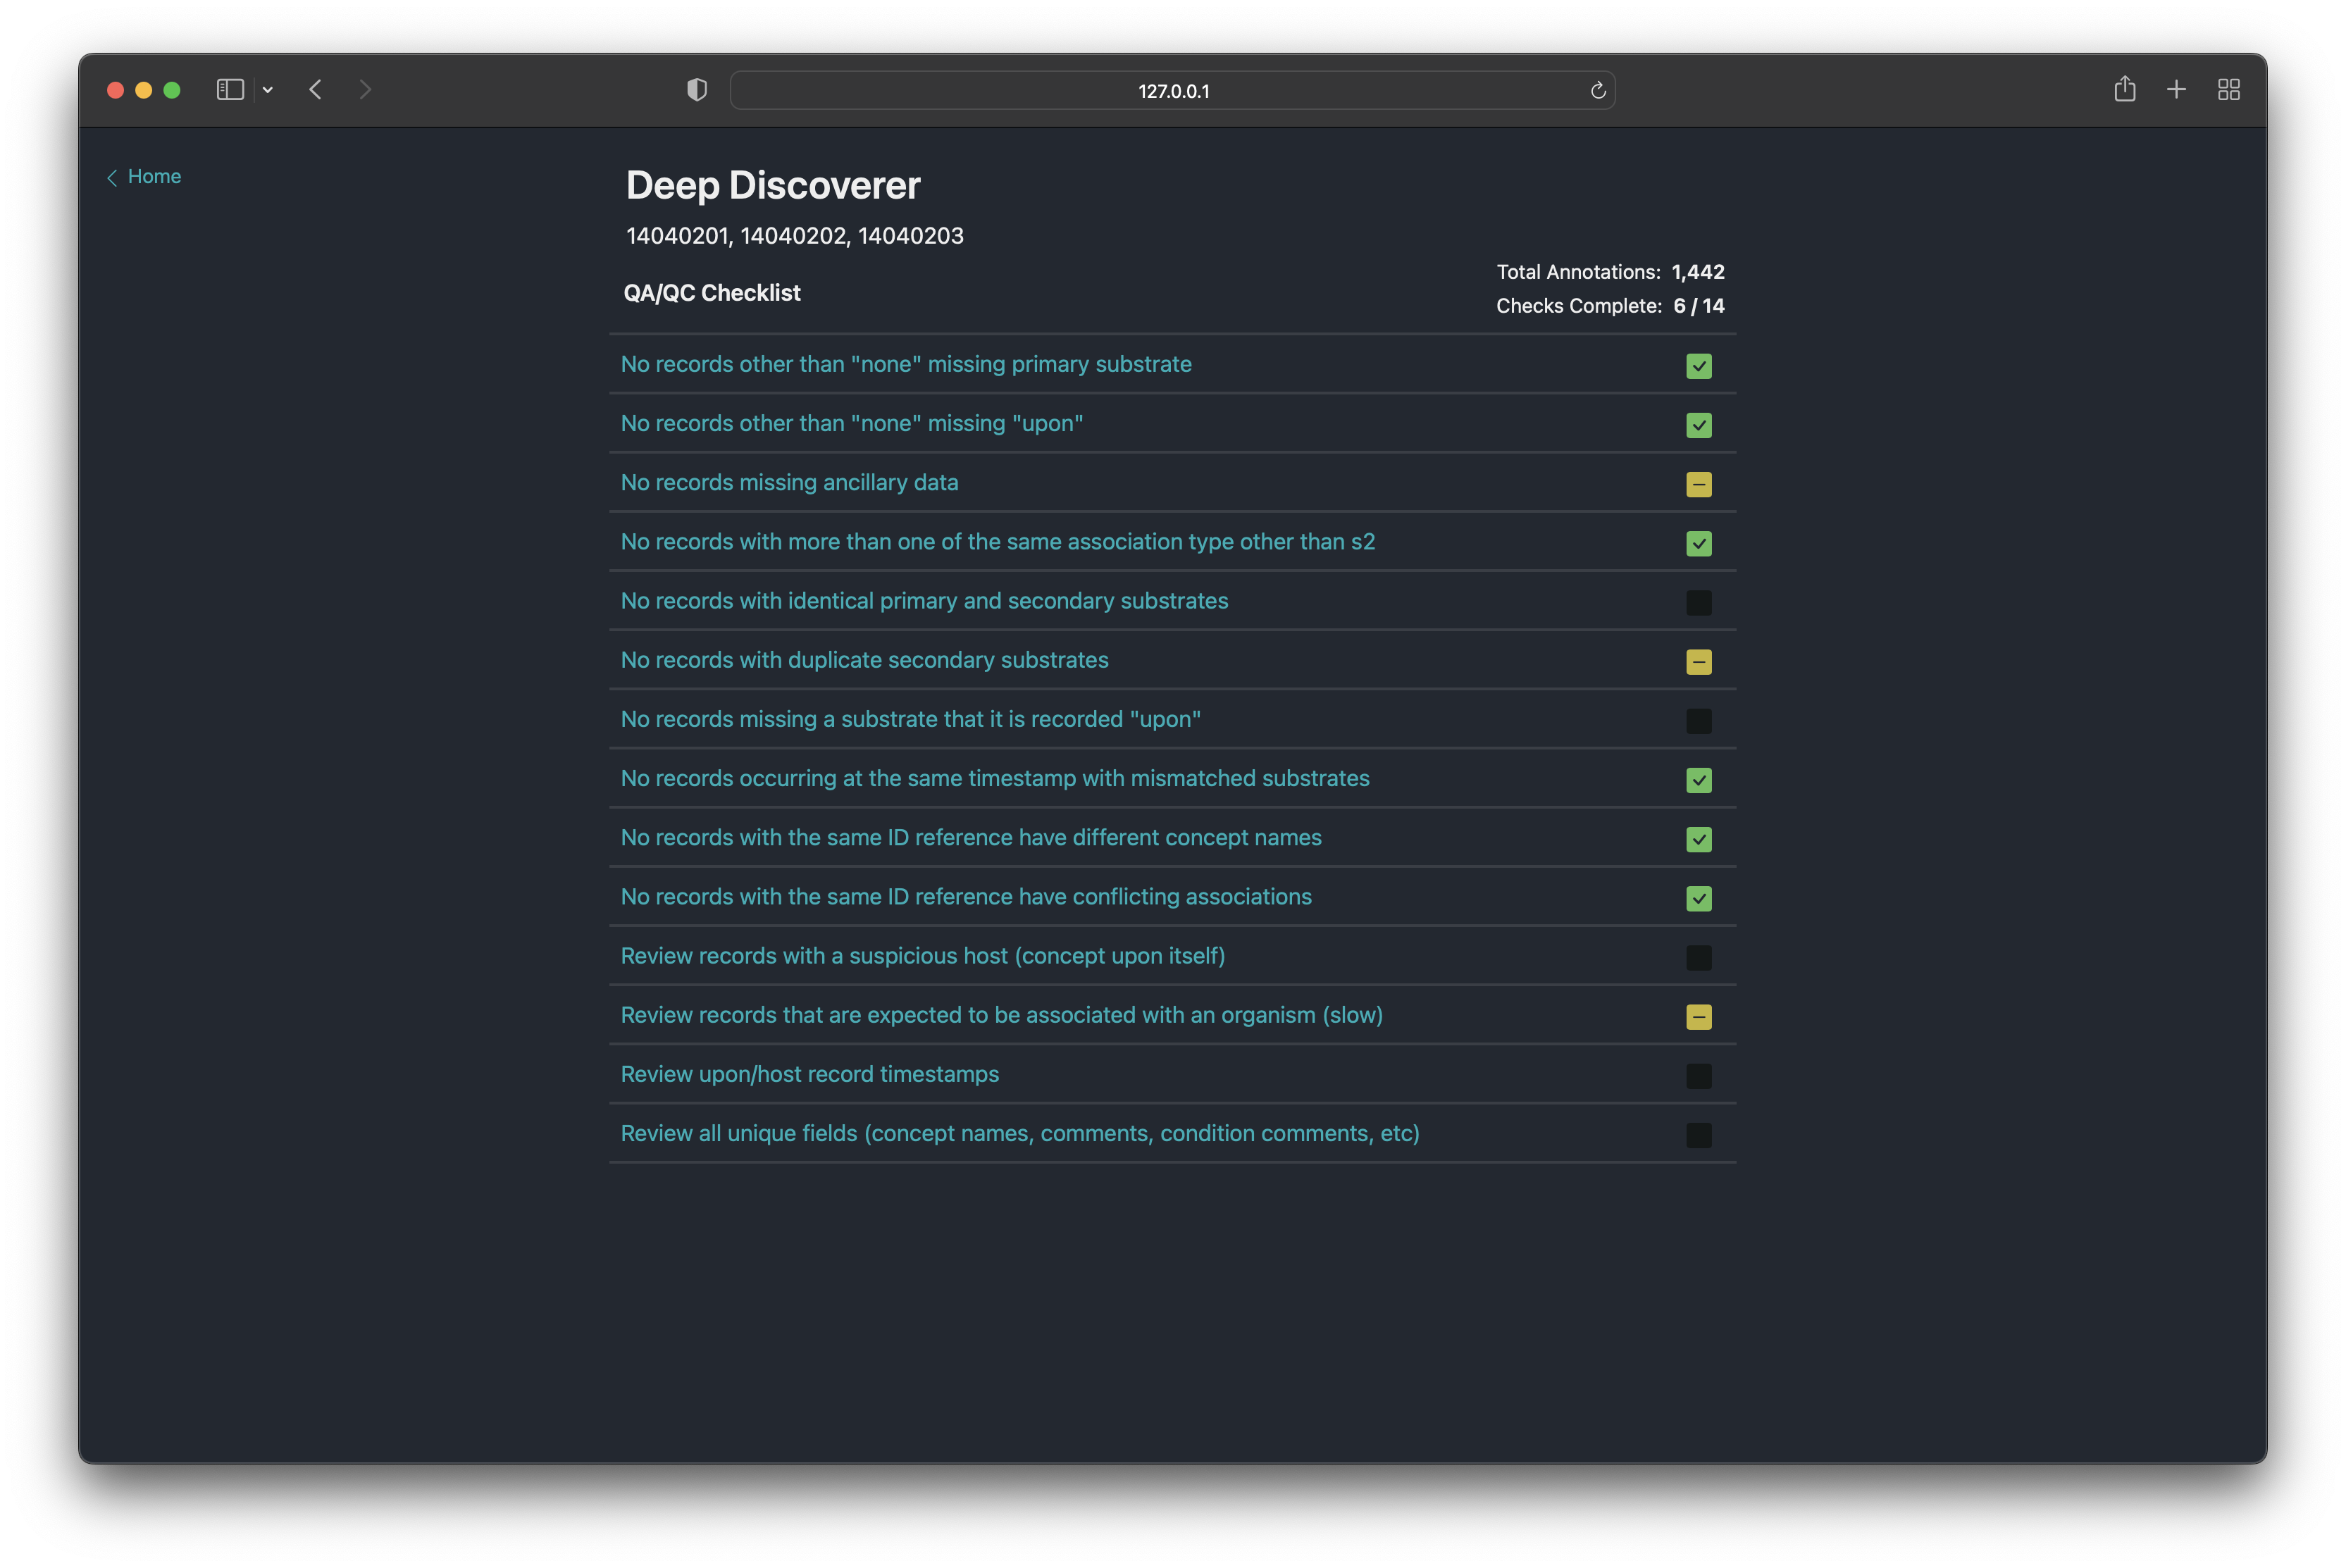Show the tab overview grid icon

pos(2228,90)
